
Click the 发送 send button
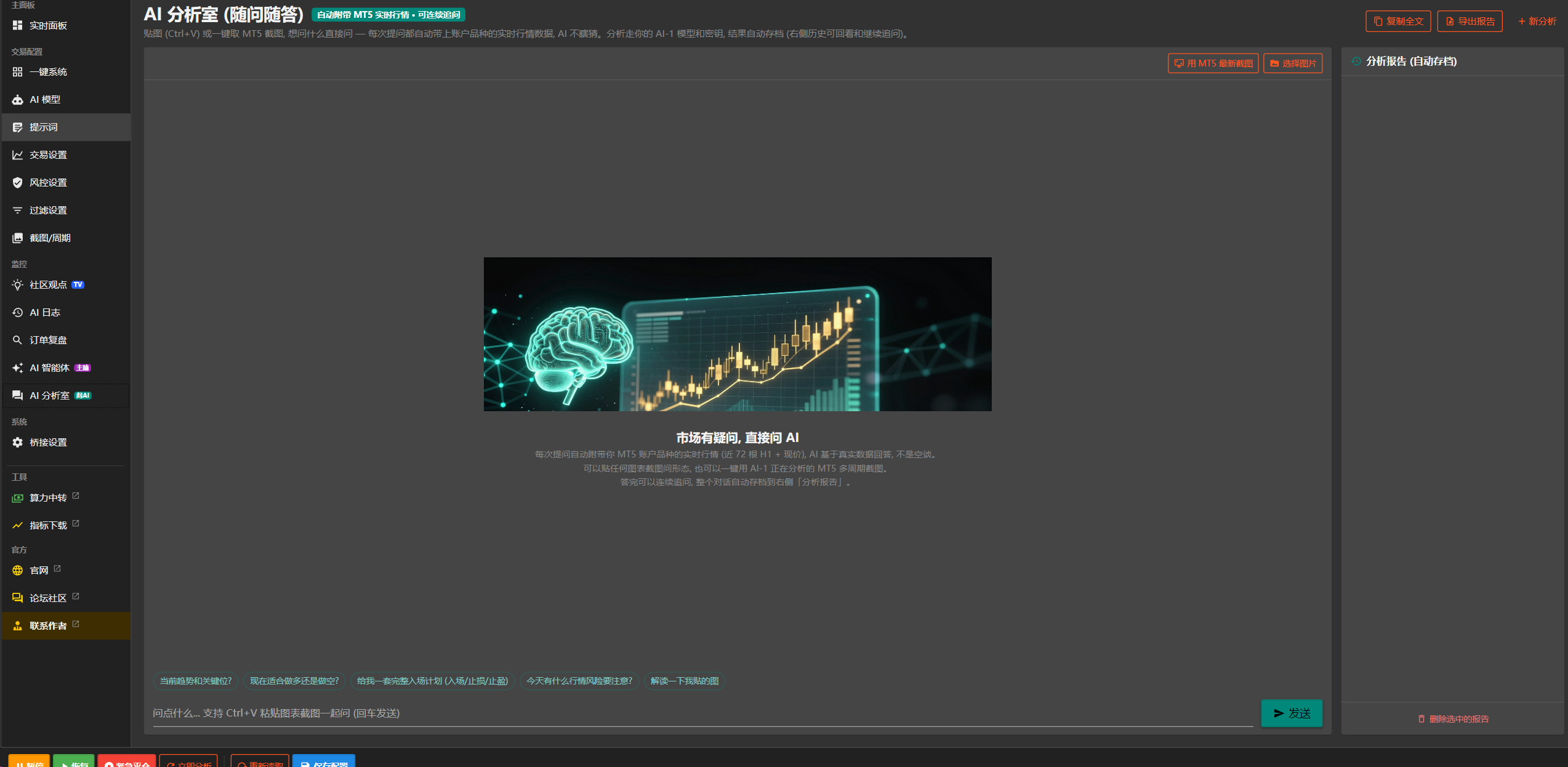pyautogui.click(x=1292, y=713)
